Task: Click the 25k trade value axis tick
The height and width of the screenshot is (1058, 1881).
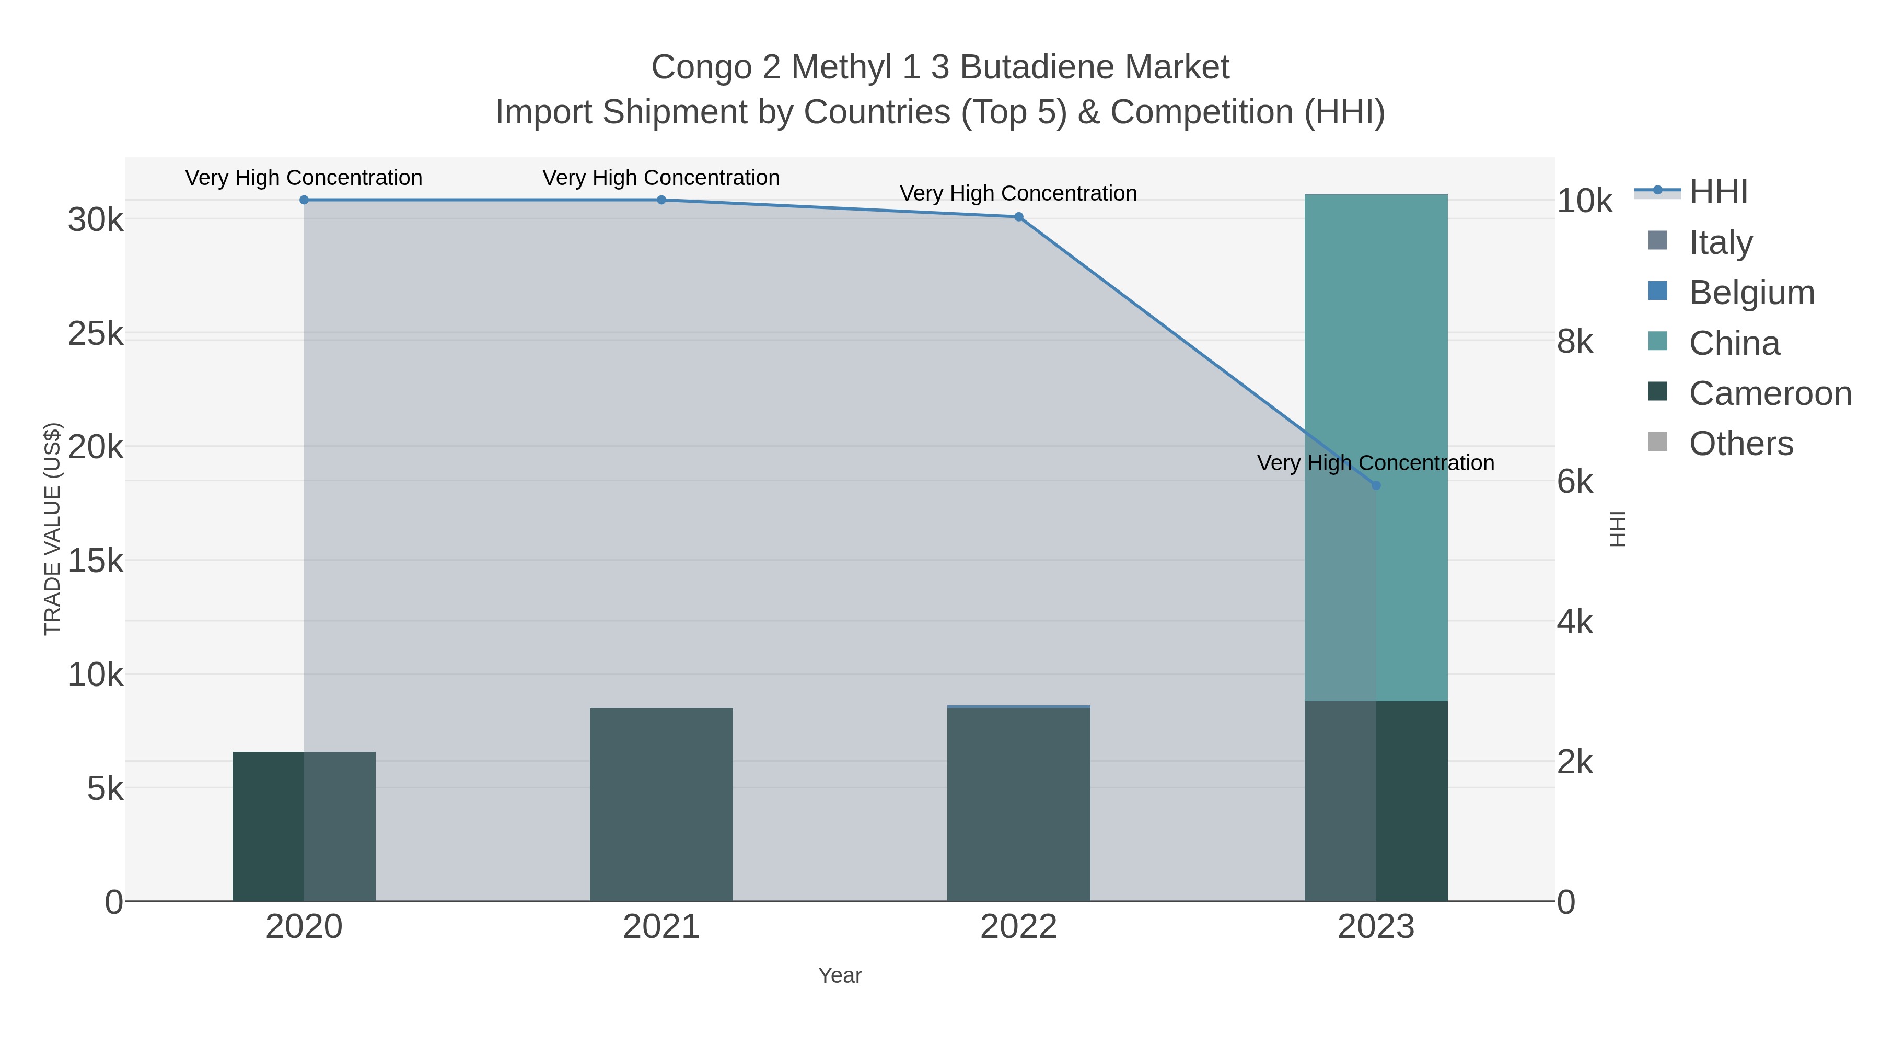Action: pos(96,333)
